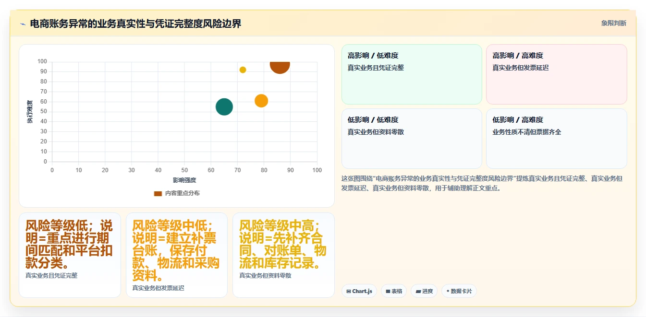Click the y-axis tick label 100

tap(42, 61)
